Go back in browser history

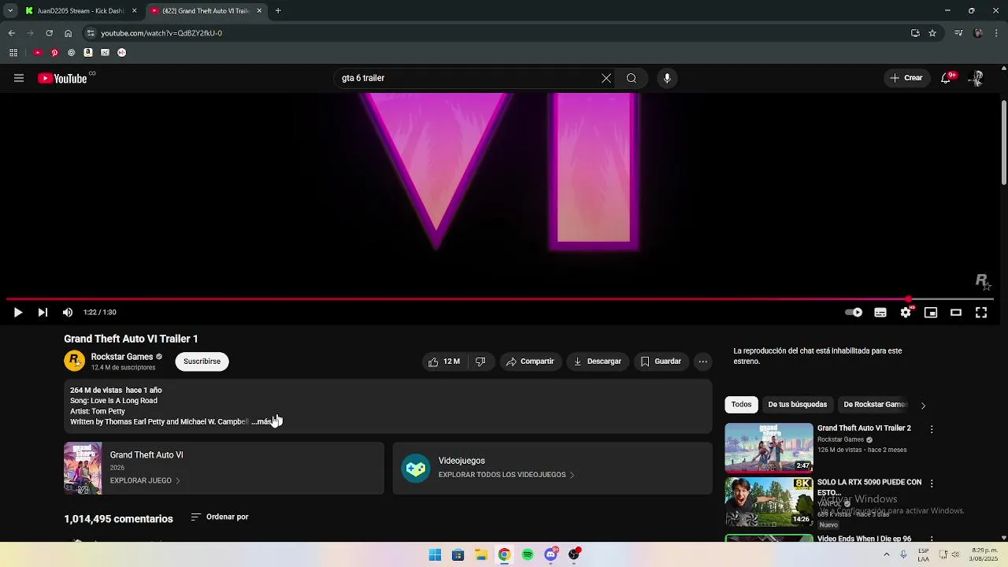(x=11, y=33)
